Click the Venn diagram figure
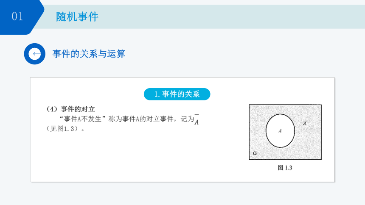Viewport: 365px width, 205px height. click(x=285, y=132)
